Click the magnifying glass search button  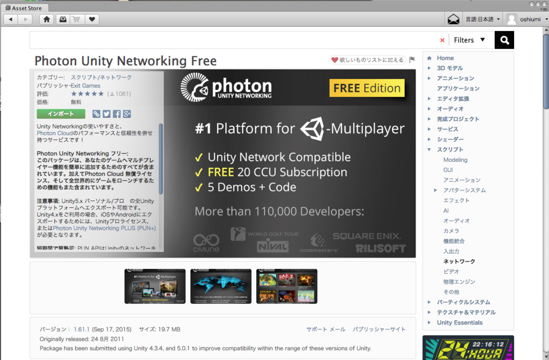click(x=504, y=40)
